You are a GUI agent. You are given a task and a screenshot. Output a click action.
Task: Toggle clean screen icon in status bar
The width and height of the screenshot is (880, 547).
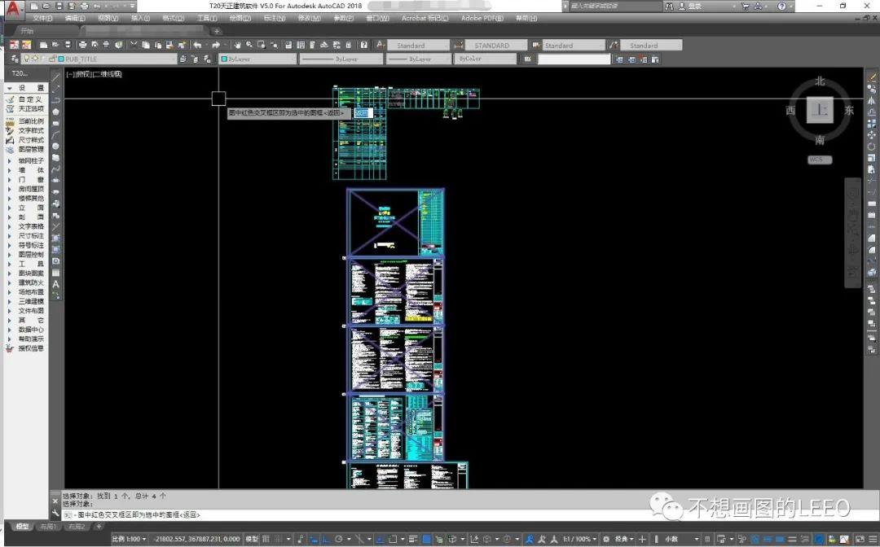(x=860, y=539)
